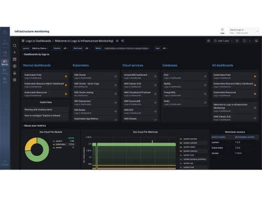262x197 pixels.
Task: Open the refresh interval dropdown arrow
Action: (x=250, y=41)
